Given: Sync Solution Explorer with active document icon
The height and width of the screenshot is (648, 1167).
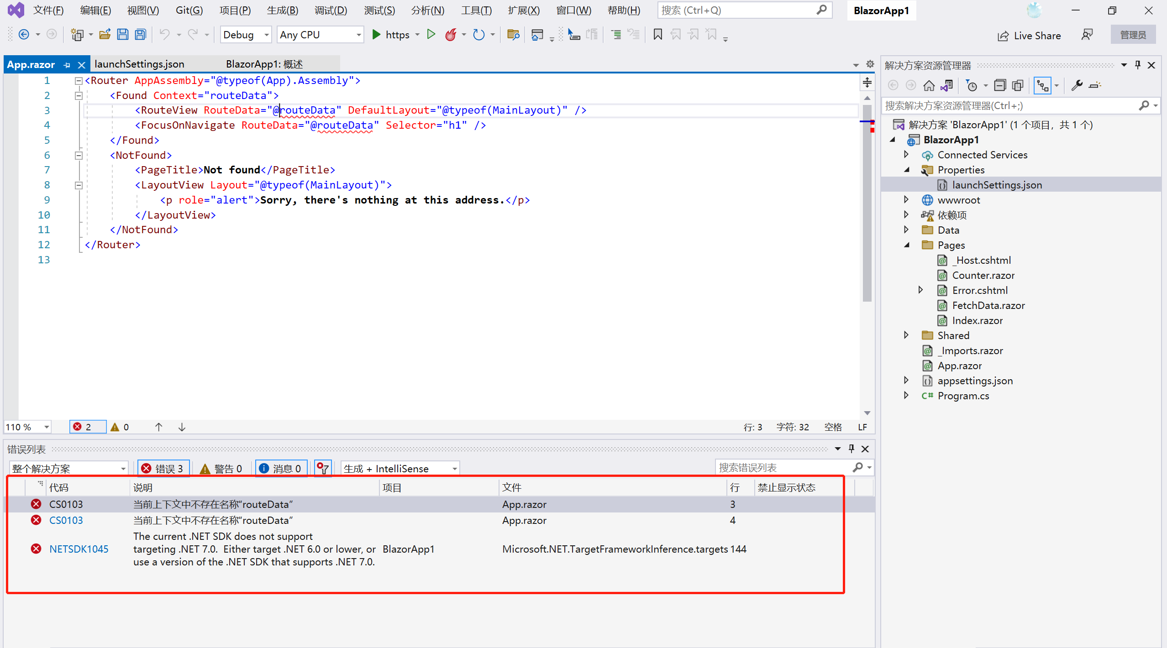Looking at the screenshot, I should coord(947,85).
